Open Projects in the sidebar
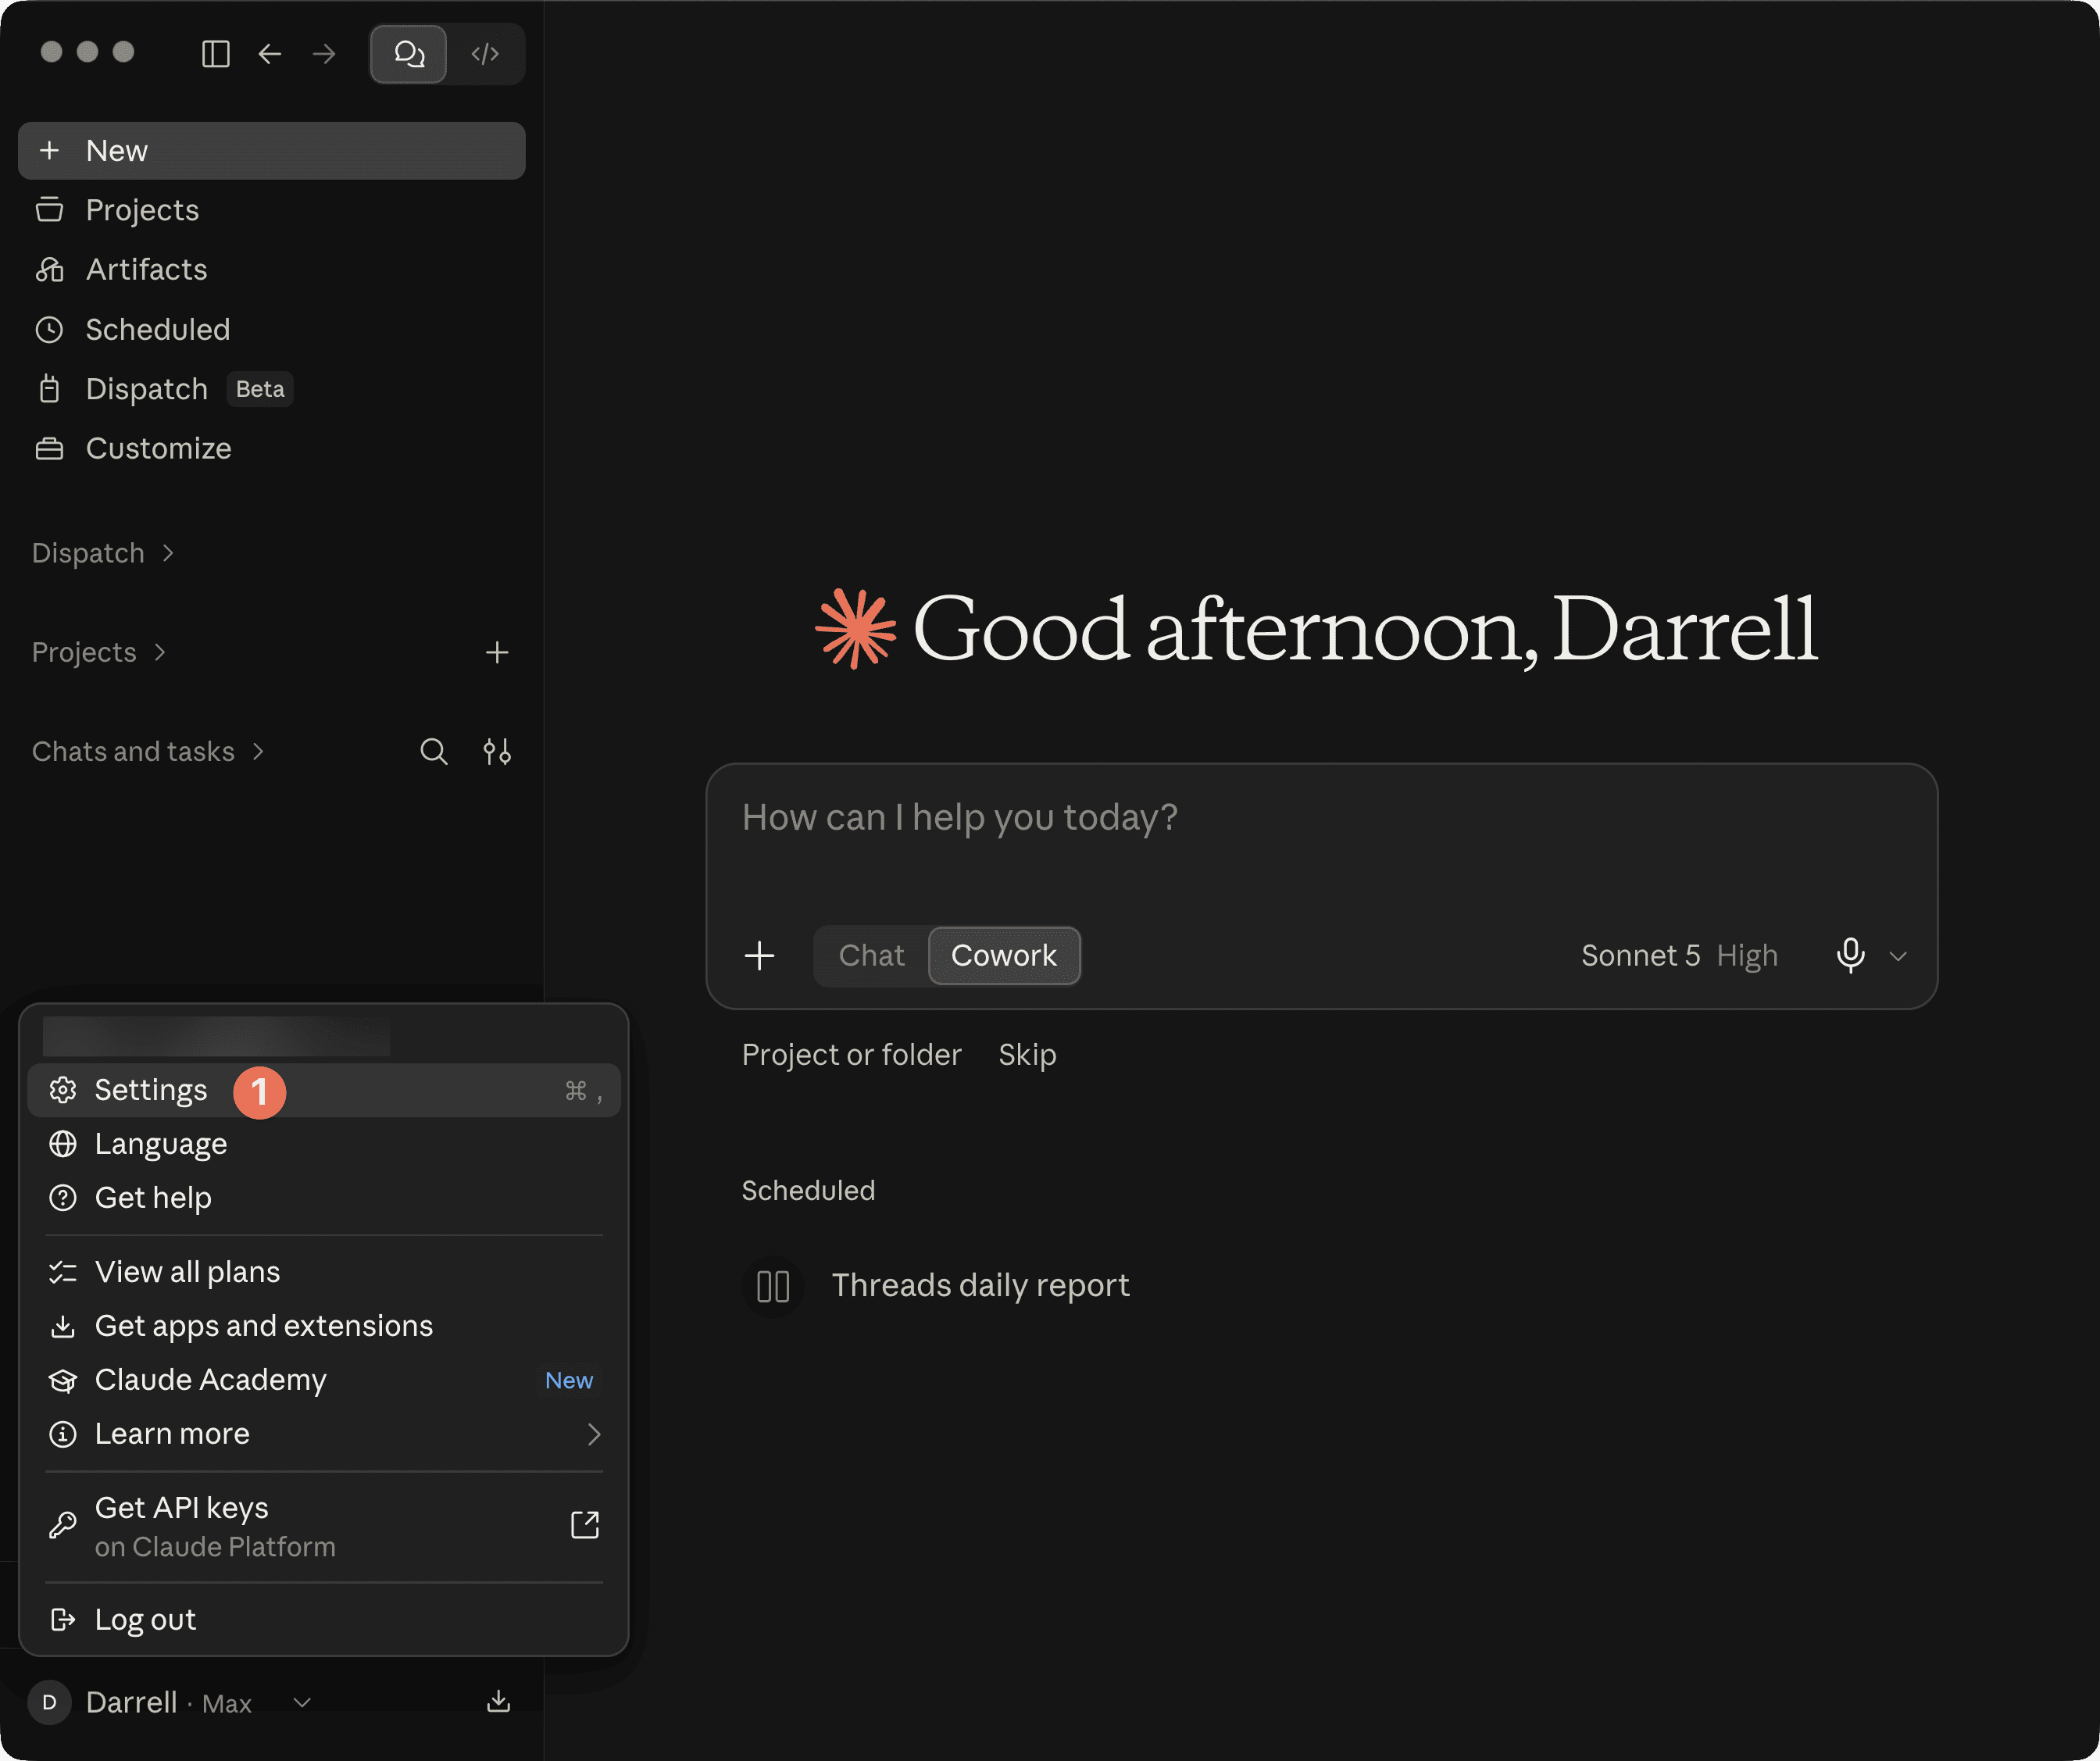Image resolution: width=2100 pixels, height=1761 pixels. point(272,210)
